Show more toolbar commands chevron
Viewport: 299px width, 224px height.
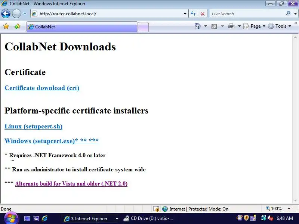pyautogui.click(x=296, y=23)
